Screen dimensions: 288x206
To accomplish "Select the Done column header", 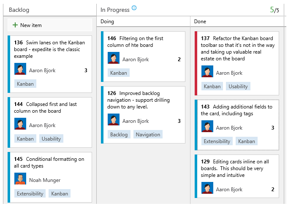I will (200, 22).
